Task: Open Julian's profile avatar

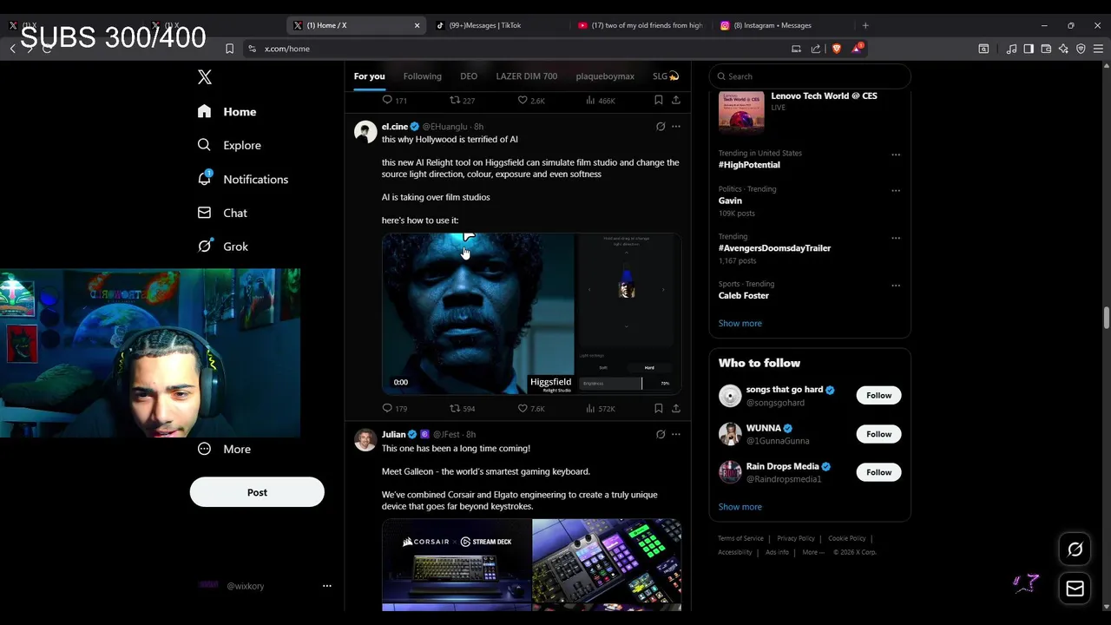Action: tap(365, 439)
